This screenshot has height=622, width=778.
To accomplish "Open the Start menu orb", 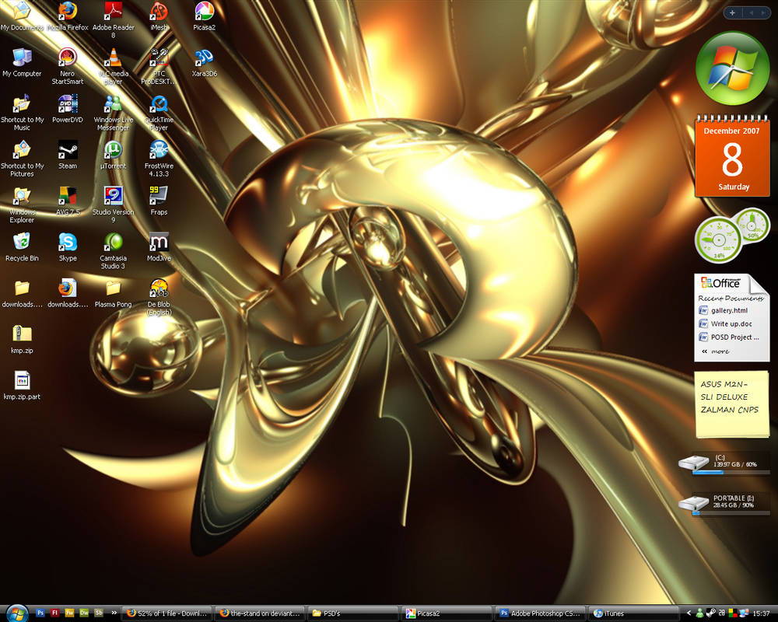I will (17, 613).
